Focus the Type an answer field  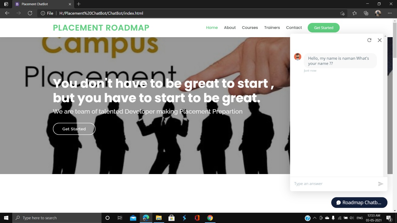pos(333,184)
